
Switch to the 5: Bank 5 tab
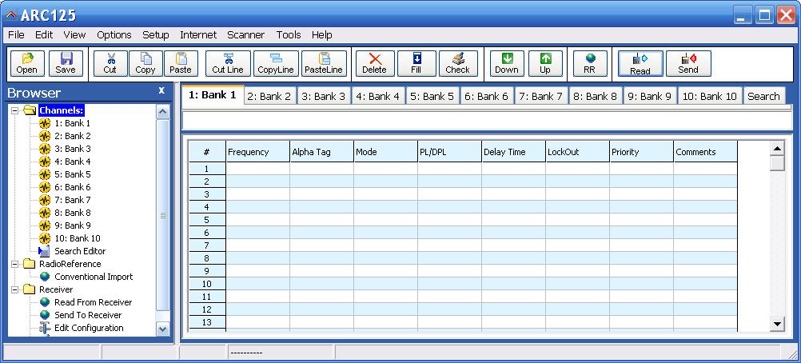pyautogui.click(x=432, y=96)
